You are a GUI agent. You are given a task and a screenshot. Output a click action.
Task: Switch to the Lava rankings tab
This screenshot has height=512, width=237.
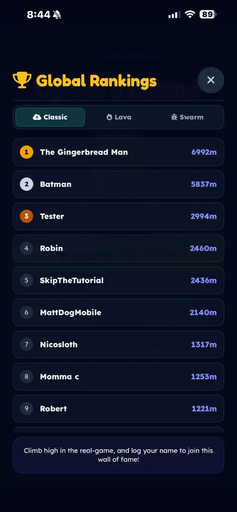point(119,117)
